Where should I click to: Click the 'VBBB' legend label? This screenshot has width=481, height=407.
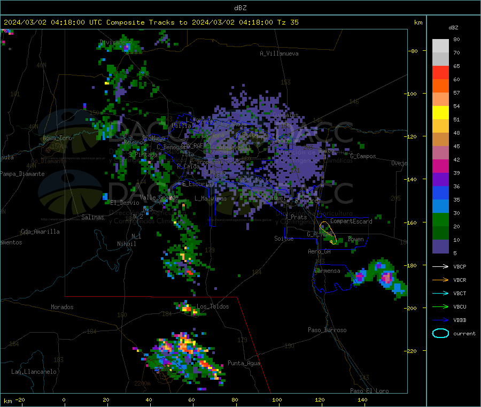point(460,320)
